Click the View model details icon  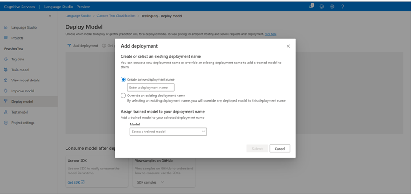(6, 80)
